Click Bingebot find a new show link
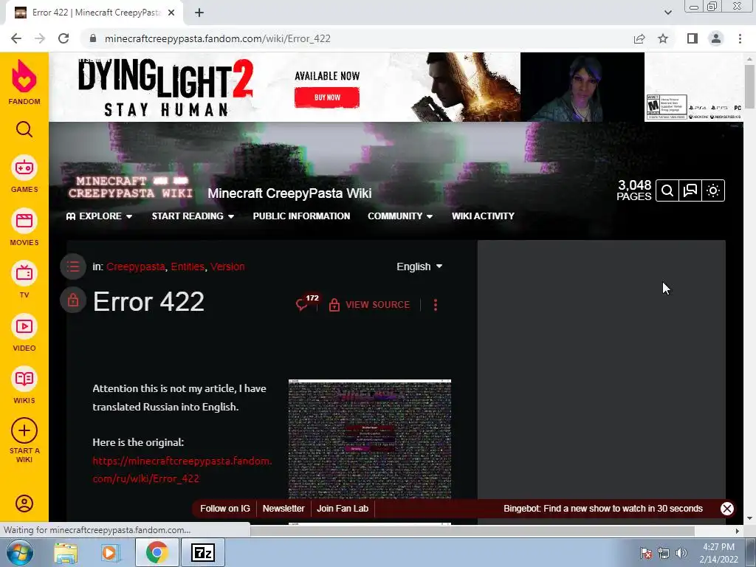The height and width of the screenshot is (567, 756). (x=602, y=509)
